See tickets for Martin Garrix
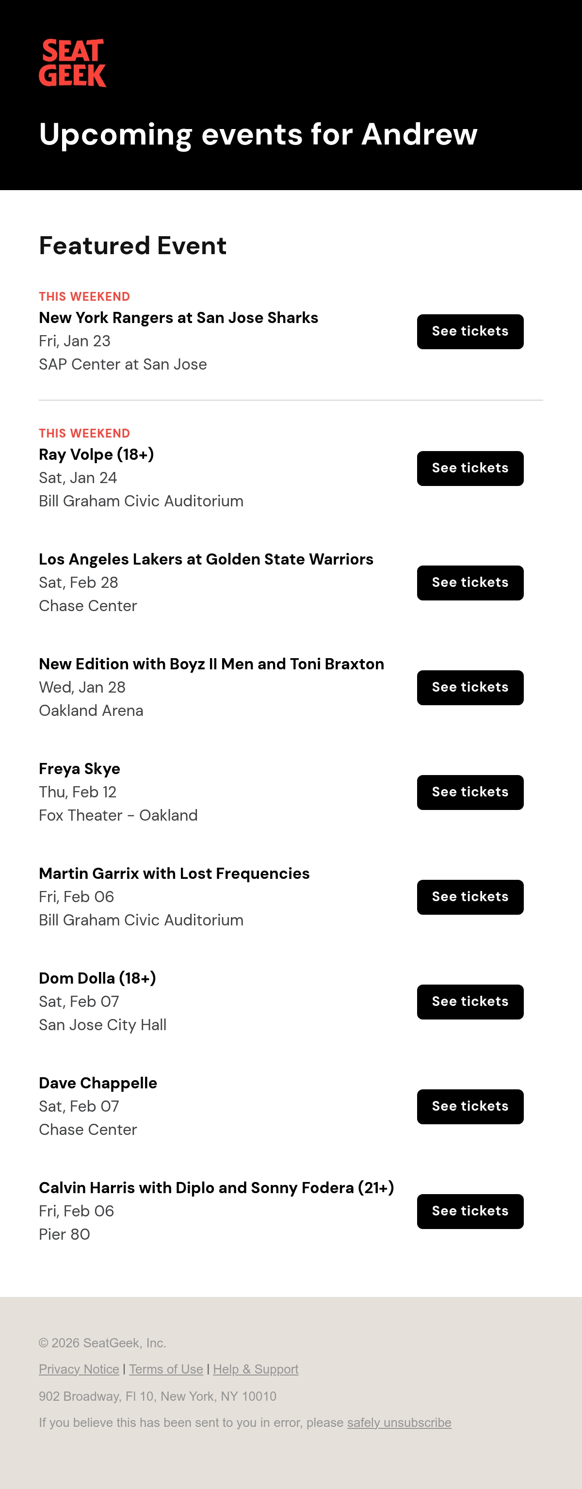 click(x=470, y=897)
